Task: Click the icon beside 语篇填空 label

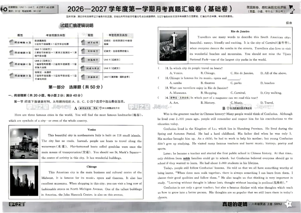Action: pyautogui.click(x=83, y=60)
